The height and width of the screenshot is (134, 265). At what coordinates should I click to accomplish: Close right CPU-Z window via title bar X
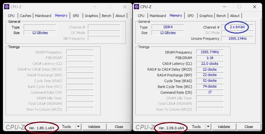[x=255, y=7]
